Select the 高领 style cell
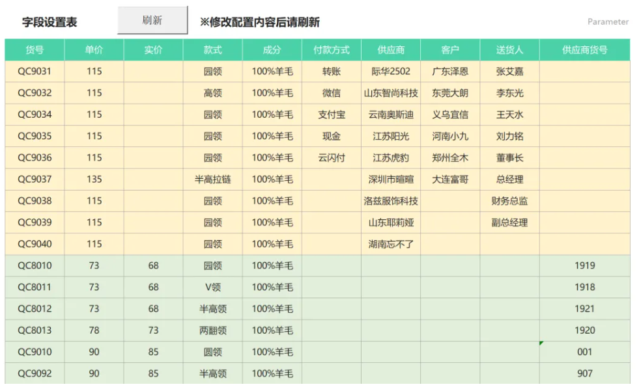 tap(213, 93)
